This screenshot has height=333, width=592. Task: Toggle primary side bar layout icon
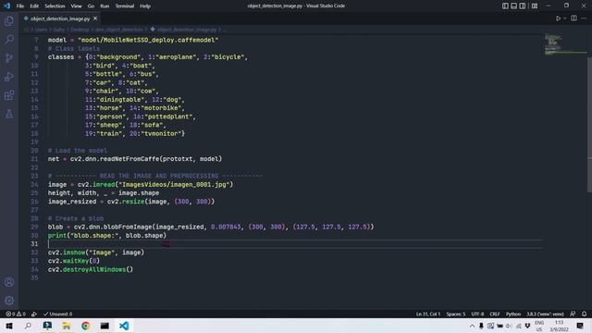[x=505, y=6]
